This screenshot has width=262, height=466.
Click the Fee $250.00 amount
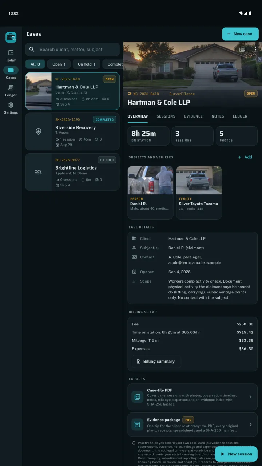(245, 324)
